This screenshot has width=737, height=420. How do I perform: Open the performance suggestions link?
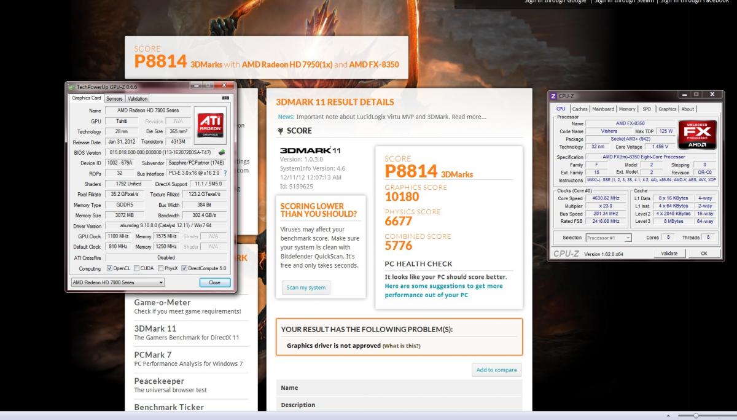point(443,290)
